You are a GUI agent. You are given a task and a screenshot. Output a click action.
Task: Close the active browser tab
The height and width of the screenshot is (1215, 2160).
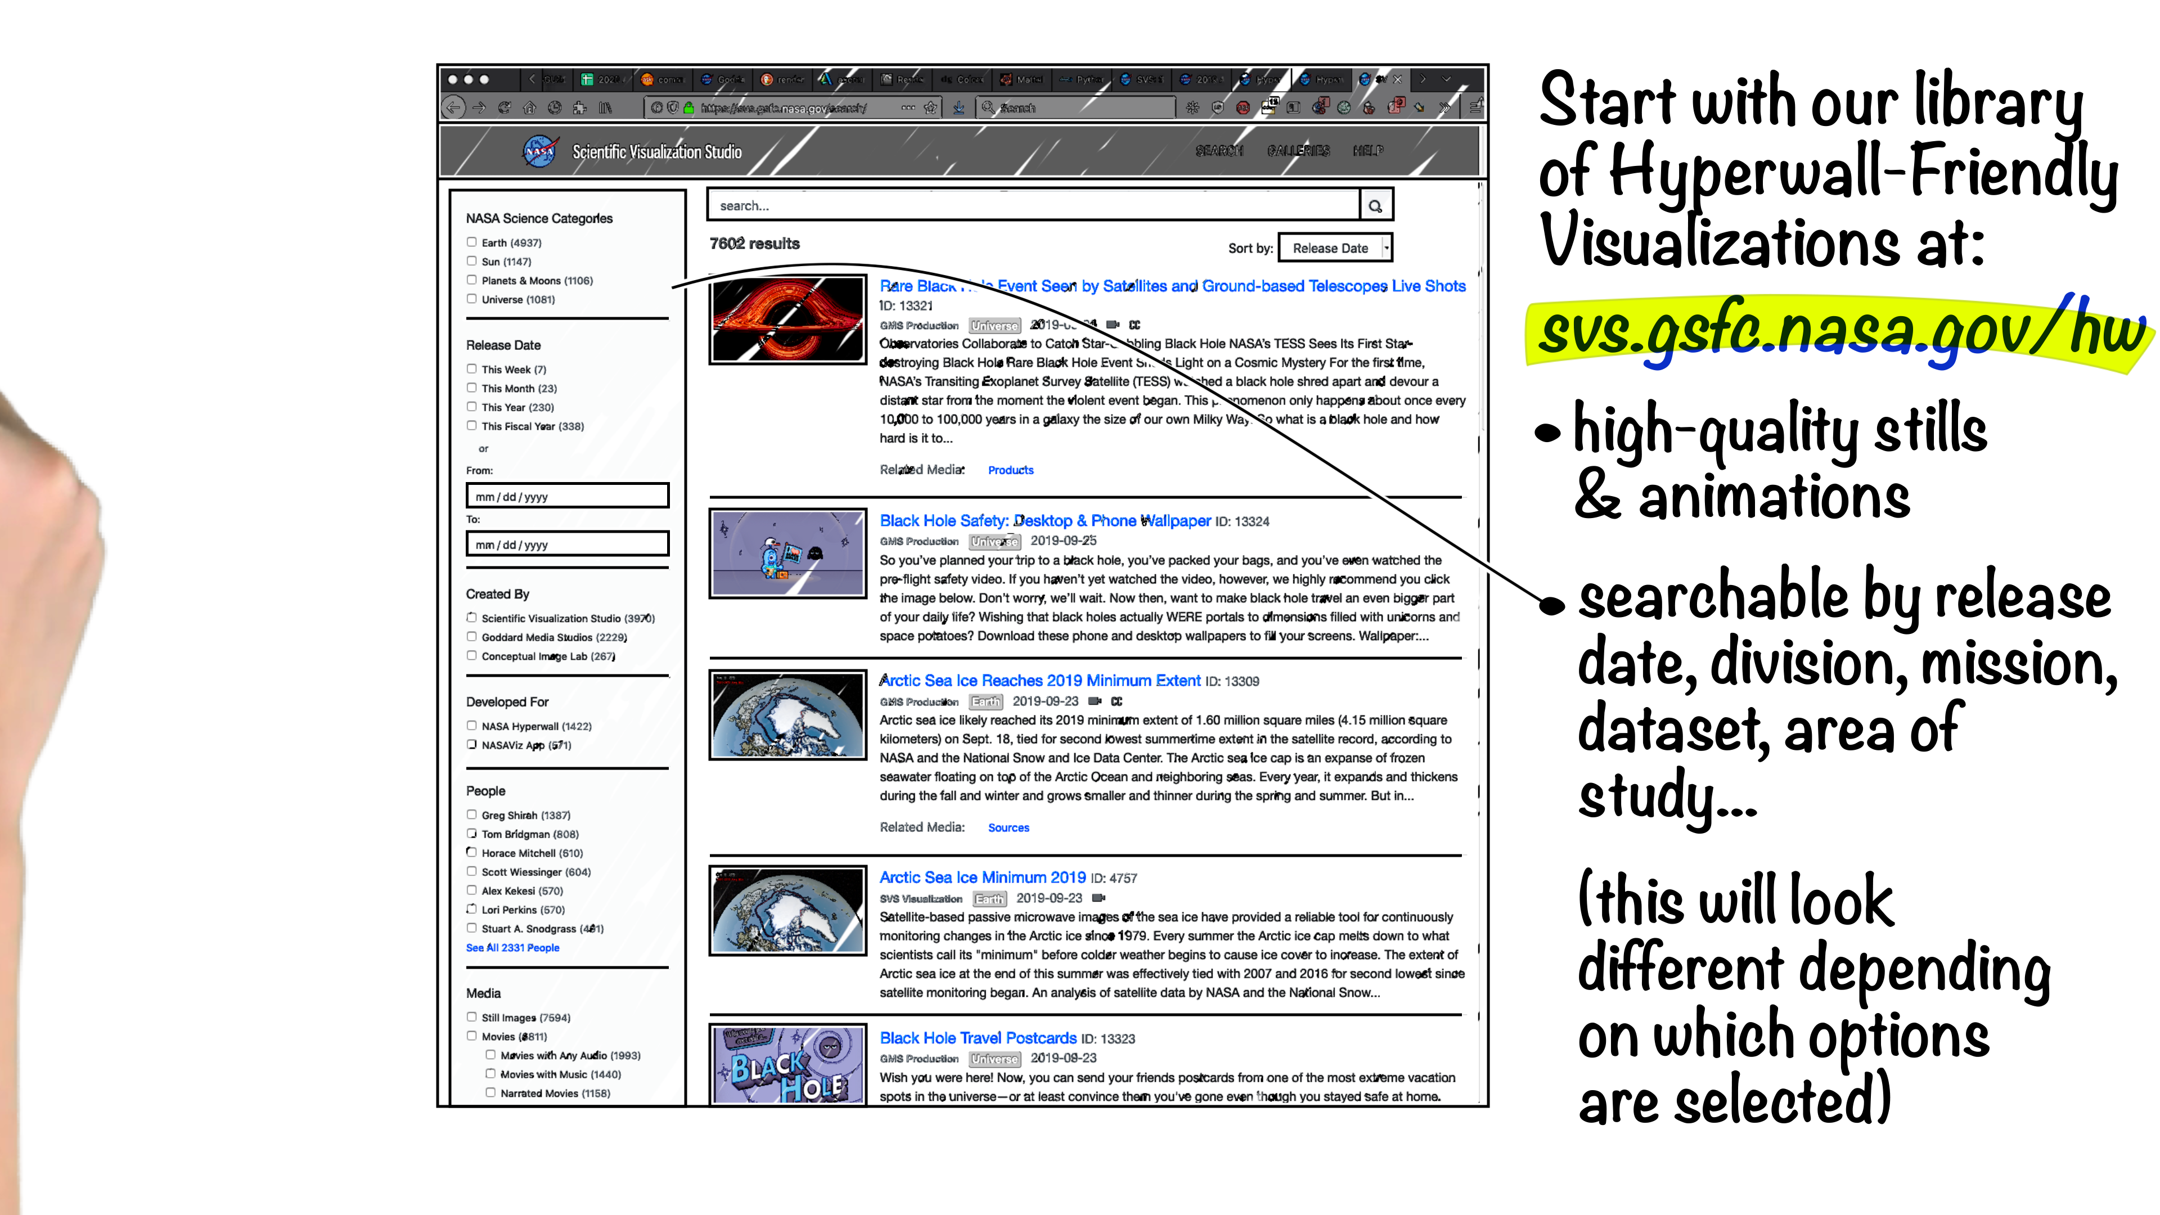(x=1397, y=79)
